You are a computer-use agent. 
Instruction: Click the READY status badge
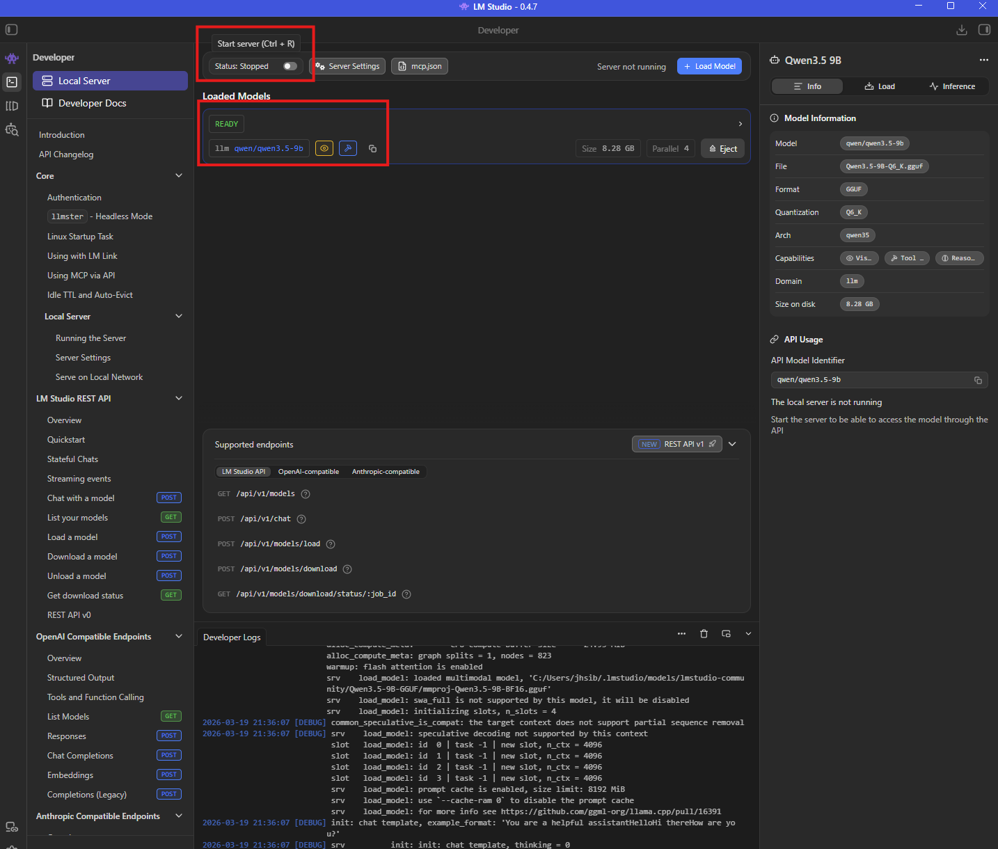pos(226,124)
